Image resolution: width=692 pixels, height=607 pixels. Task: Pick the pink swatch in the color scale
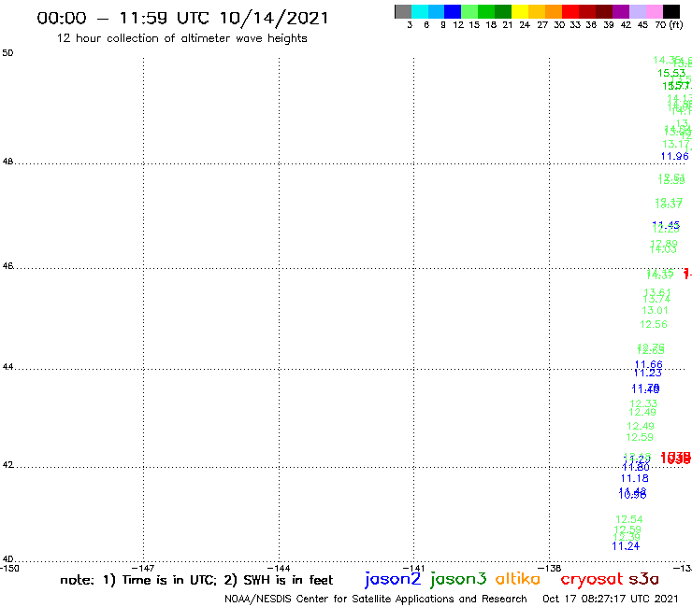coord(654,11)
